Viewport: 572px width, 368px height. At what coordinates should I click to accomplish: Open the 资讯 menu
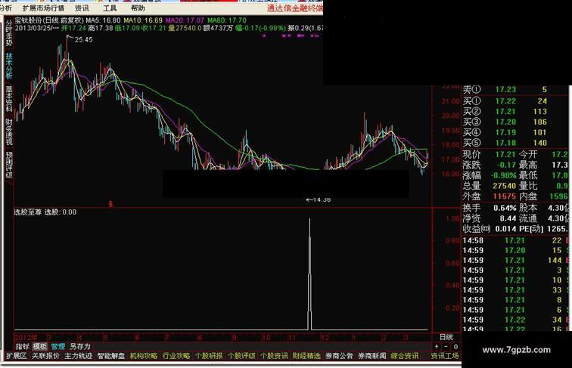click(82, 8)
